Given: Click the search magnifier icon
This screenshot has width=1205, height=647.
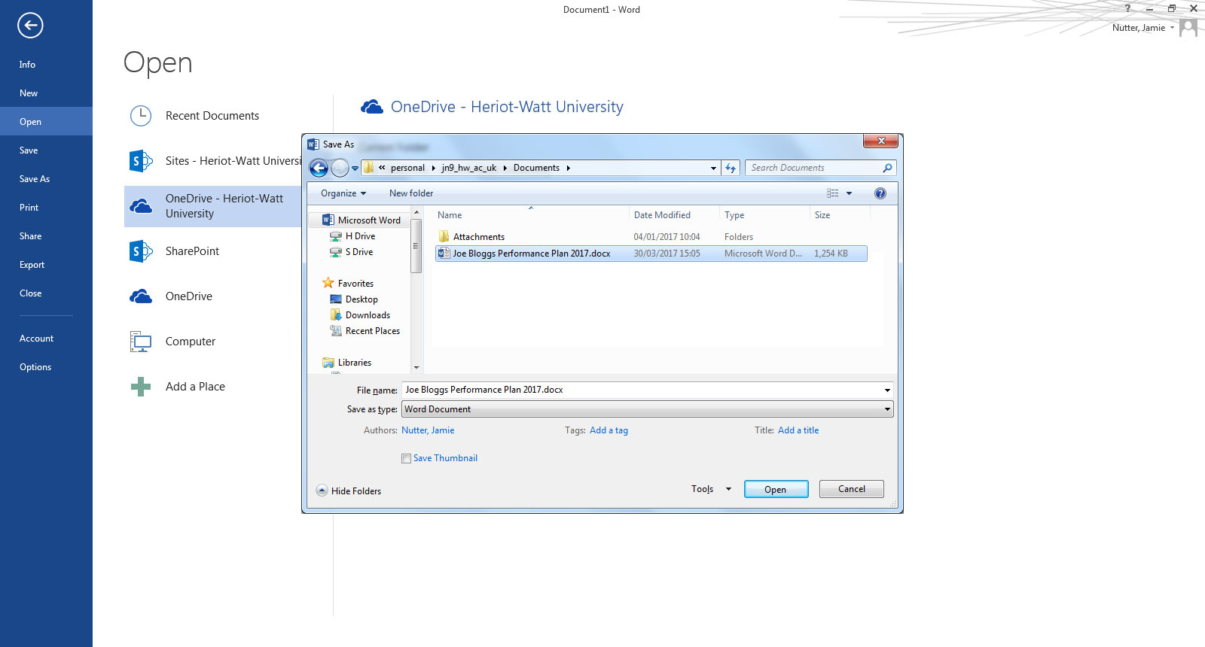Looking at the screenshot, I should (887, 168).
